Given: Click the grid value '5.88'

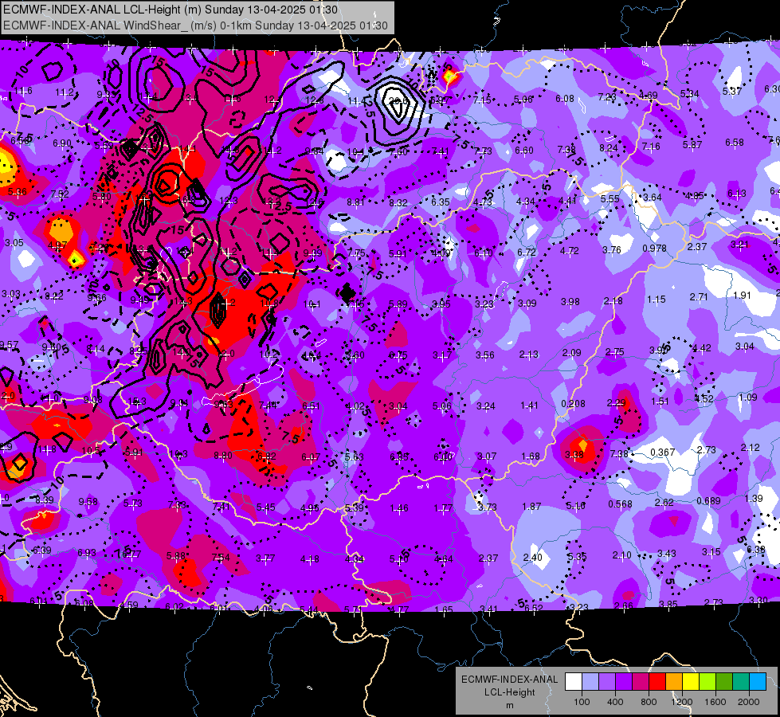Looking at the screenshot, I should click(176, 556).
